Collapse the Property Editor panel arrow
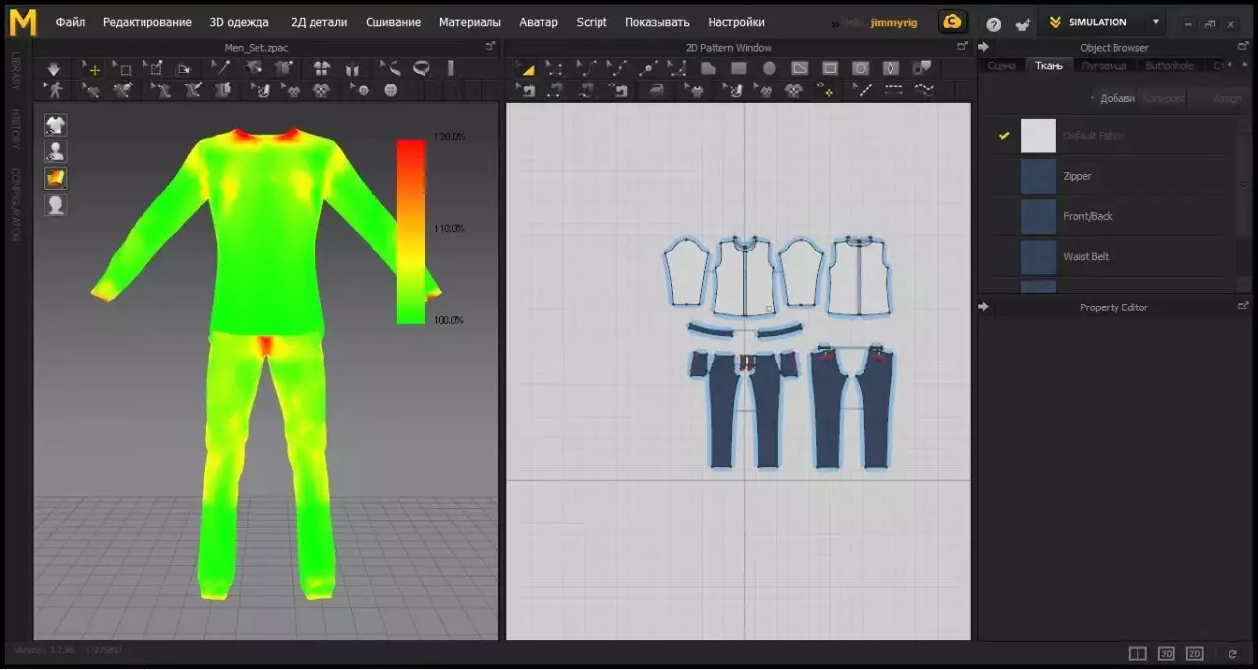 [984, 307]
